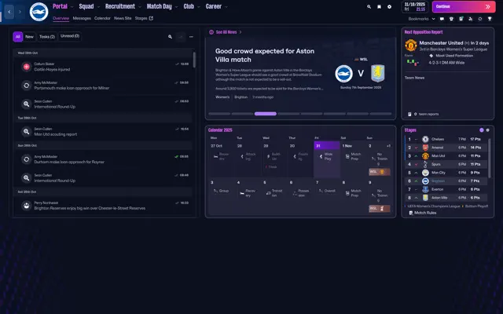The height and width of the screenshot is (314, 503).
Task: Click the Brighton club badge in header
Action: coord(39,12)
